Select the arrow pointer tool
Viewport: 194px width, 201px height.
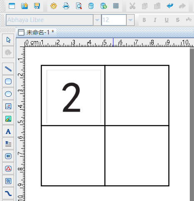[x=8, y=40]
